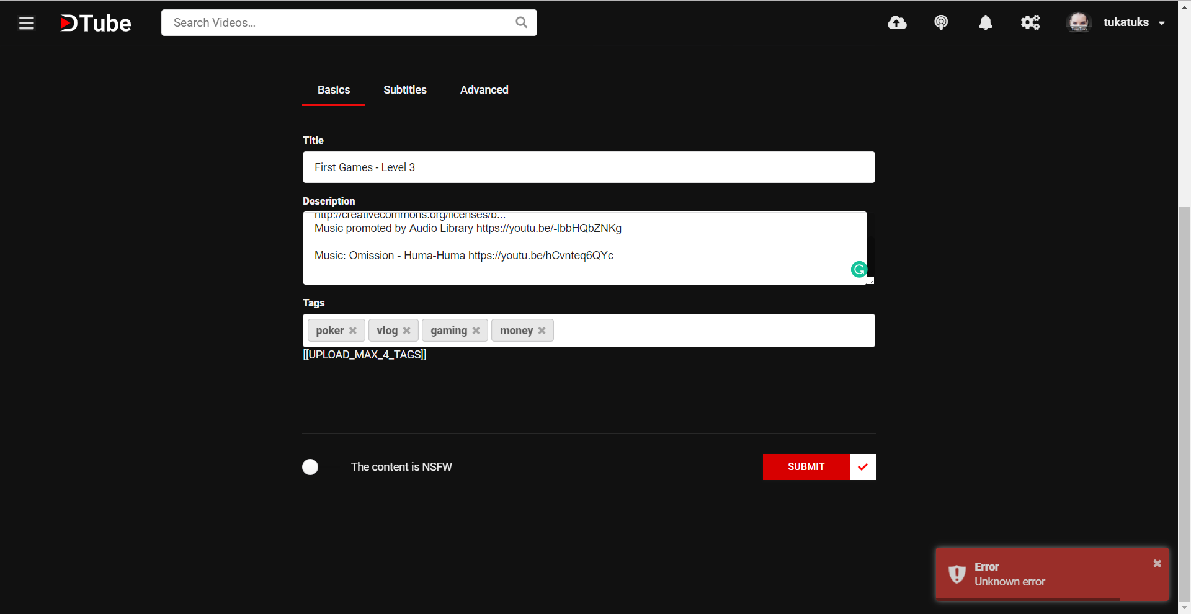Dismiss the Unknown error notification
The image size is (1191, 614).
pyautogui.click(x=1157, y=564)
